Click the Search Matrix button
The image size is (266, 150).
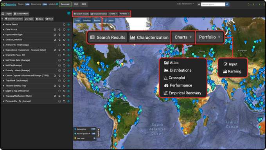point(21,14)
